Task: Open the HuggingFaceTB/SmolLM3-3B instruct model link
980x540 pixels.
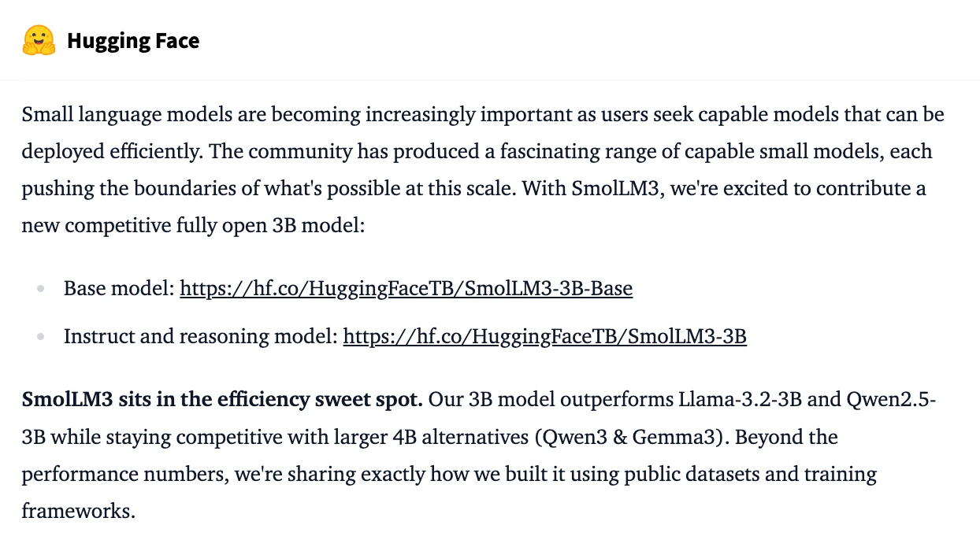Action: (x=544, y=337)
